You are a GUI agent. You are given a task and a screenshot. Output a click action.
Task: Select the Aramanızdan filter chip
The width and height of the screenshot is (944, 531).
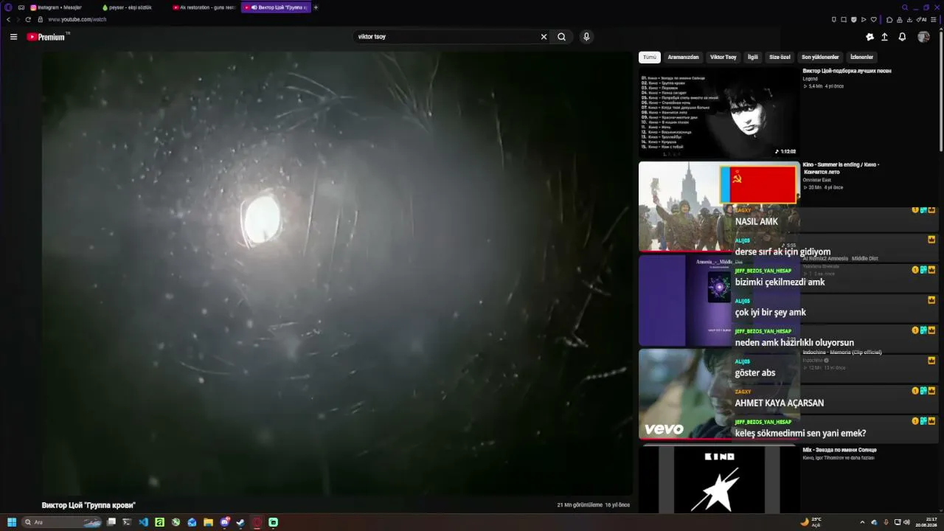pyautogui.click(x=683, y=57)
